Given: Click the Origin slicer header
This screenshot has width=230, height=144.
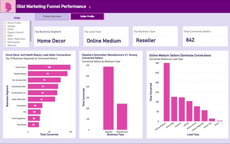Looking at the screenshot, I should click(x=17, y=18).
